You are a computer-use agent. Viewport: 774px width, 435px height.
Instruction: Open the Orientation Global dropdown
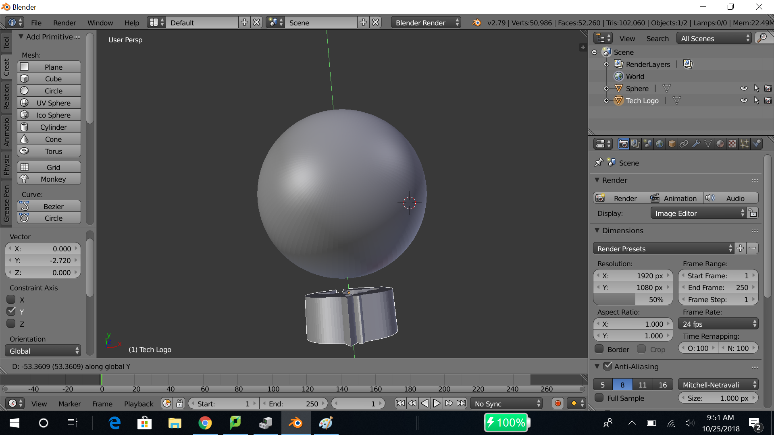click(43, 351)
